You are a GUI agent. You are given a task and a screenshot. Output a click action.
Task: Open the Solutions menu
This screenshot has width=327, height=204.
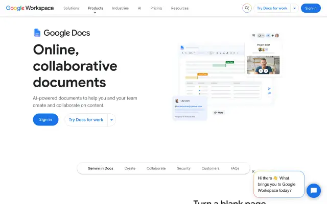click(x=71, y=8)
